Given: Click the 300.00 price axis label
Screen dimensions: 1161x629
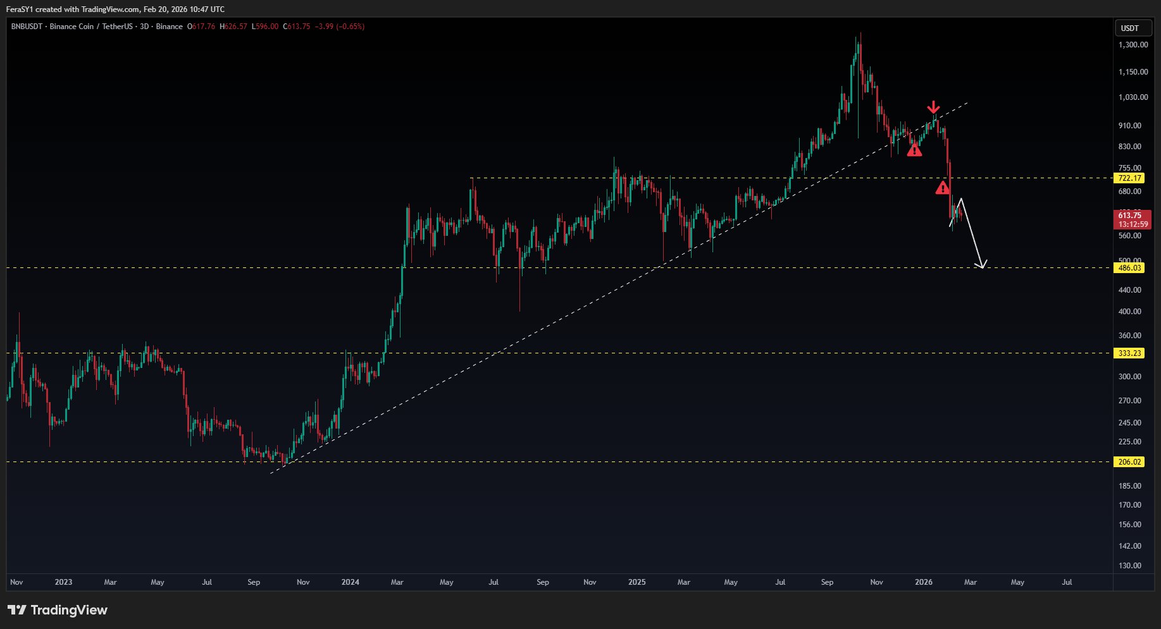Looking at the screenshot, I should [x=1130, y=377].
